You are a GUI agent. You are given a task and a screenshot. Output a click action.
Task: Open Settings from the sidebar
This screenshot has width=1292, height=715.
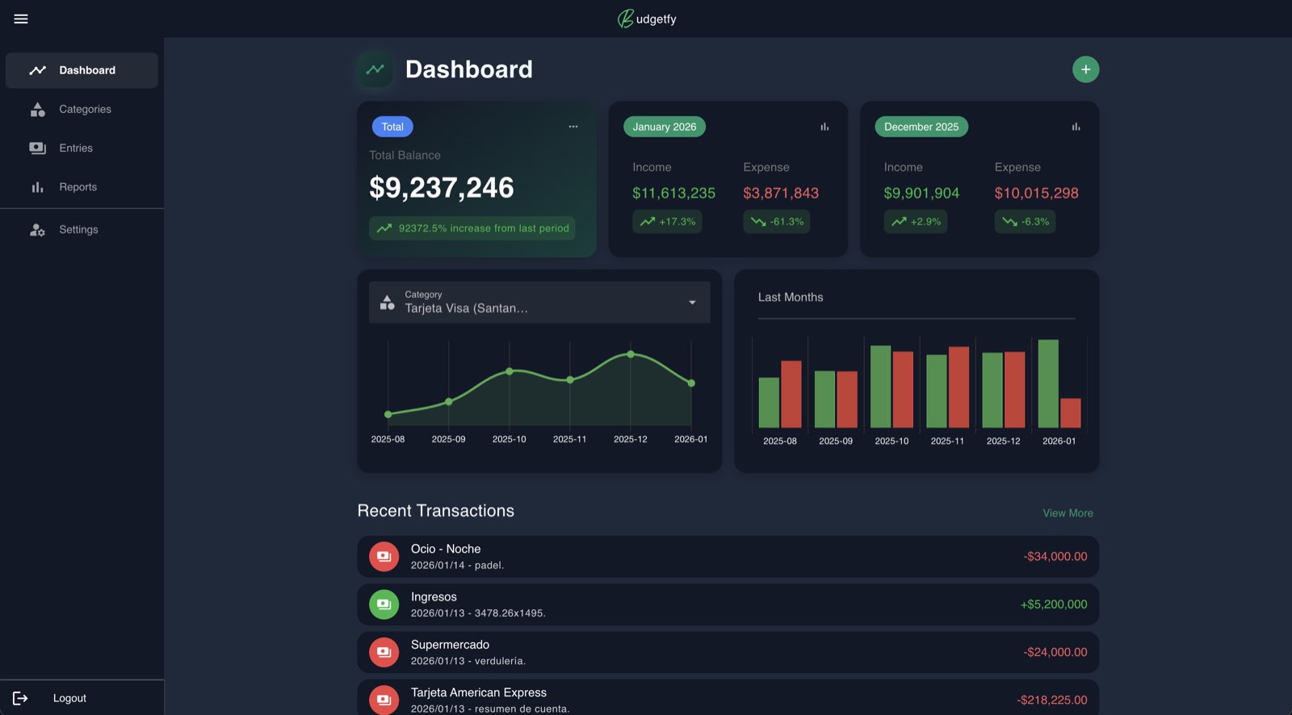[78, 229]
